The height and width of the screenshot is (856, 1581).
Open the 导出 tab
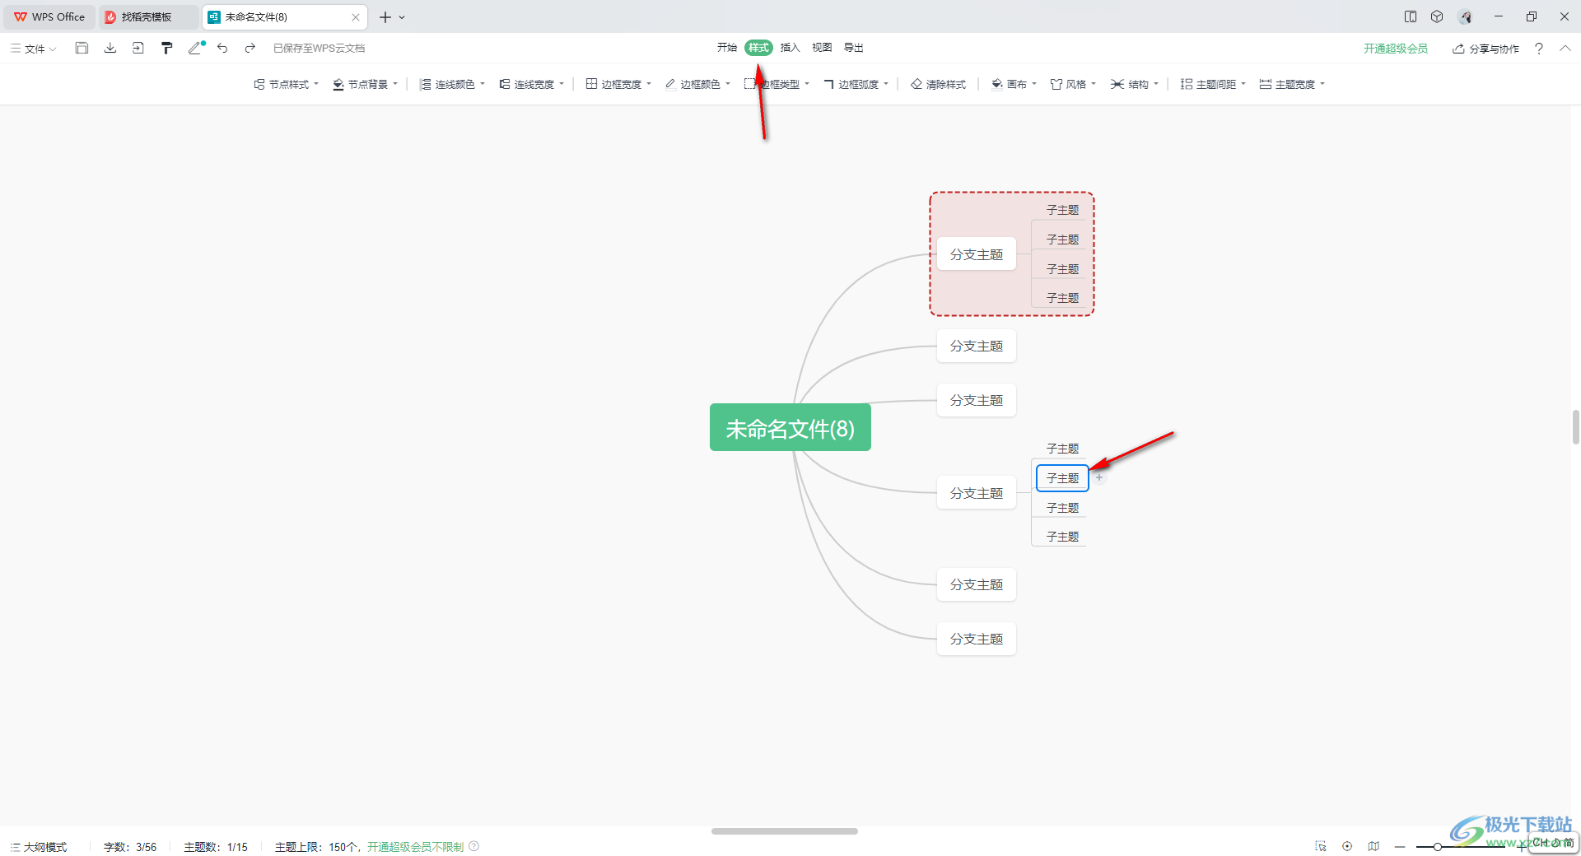point(854,48)
